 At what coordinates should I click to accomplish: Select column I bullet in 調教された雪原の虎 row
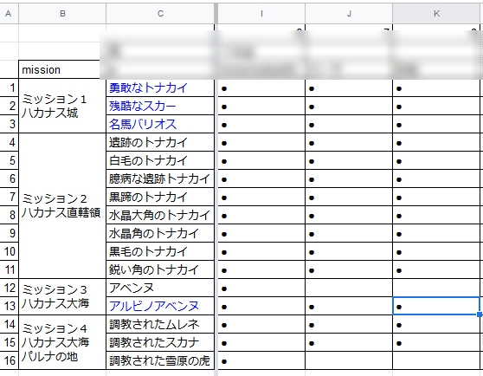(261, 360)
